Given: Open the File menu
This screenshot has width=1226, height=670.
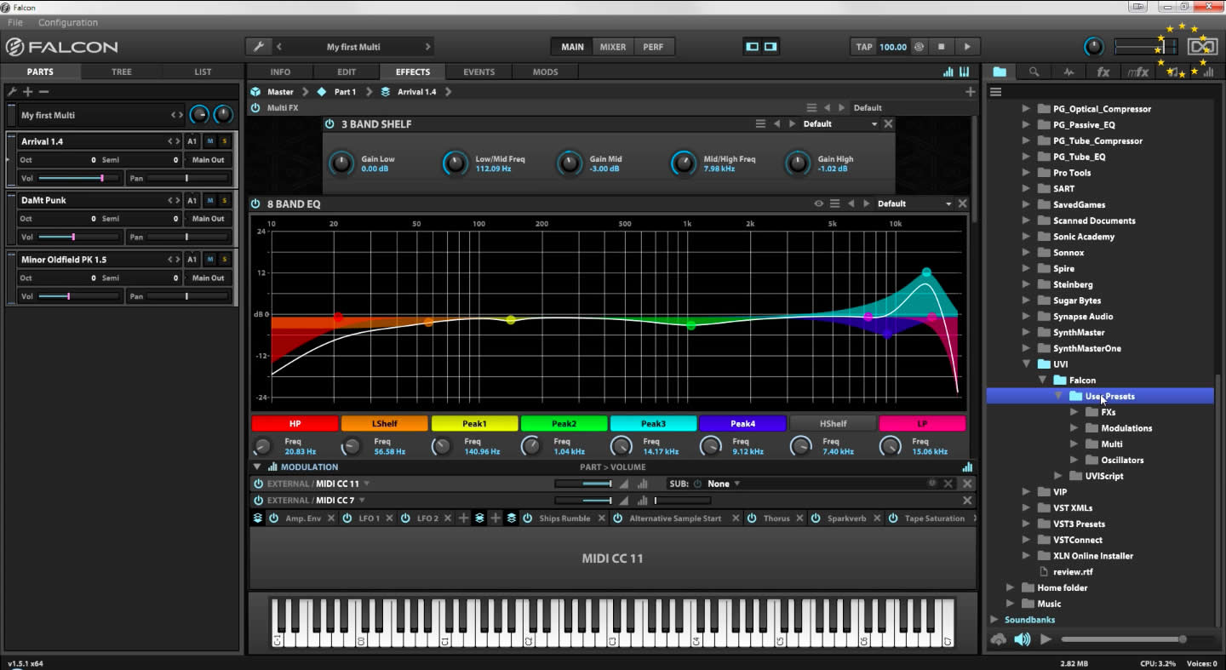Looking at the screenshot, I should [15, 22].
